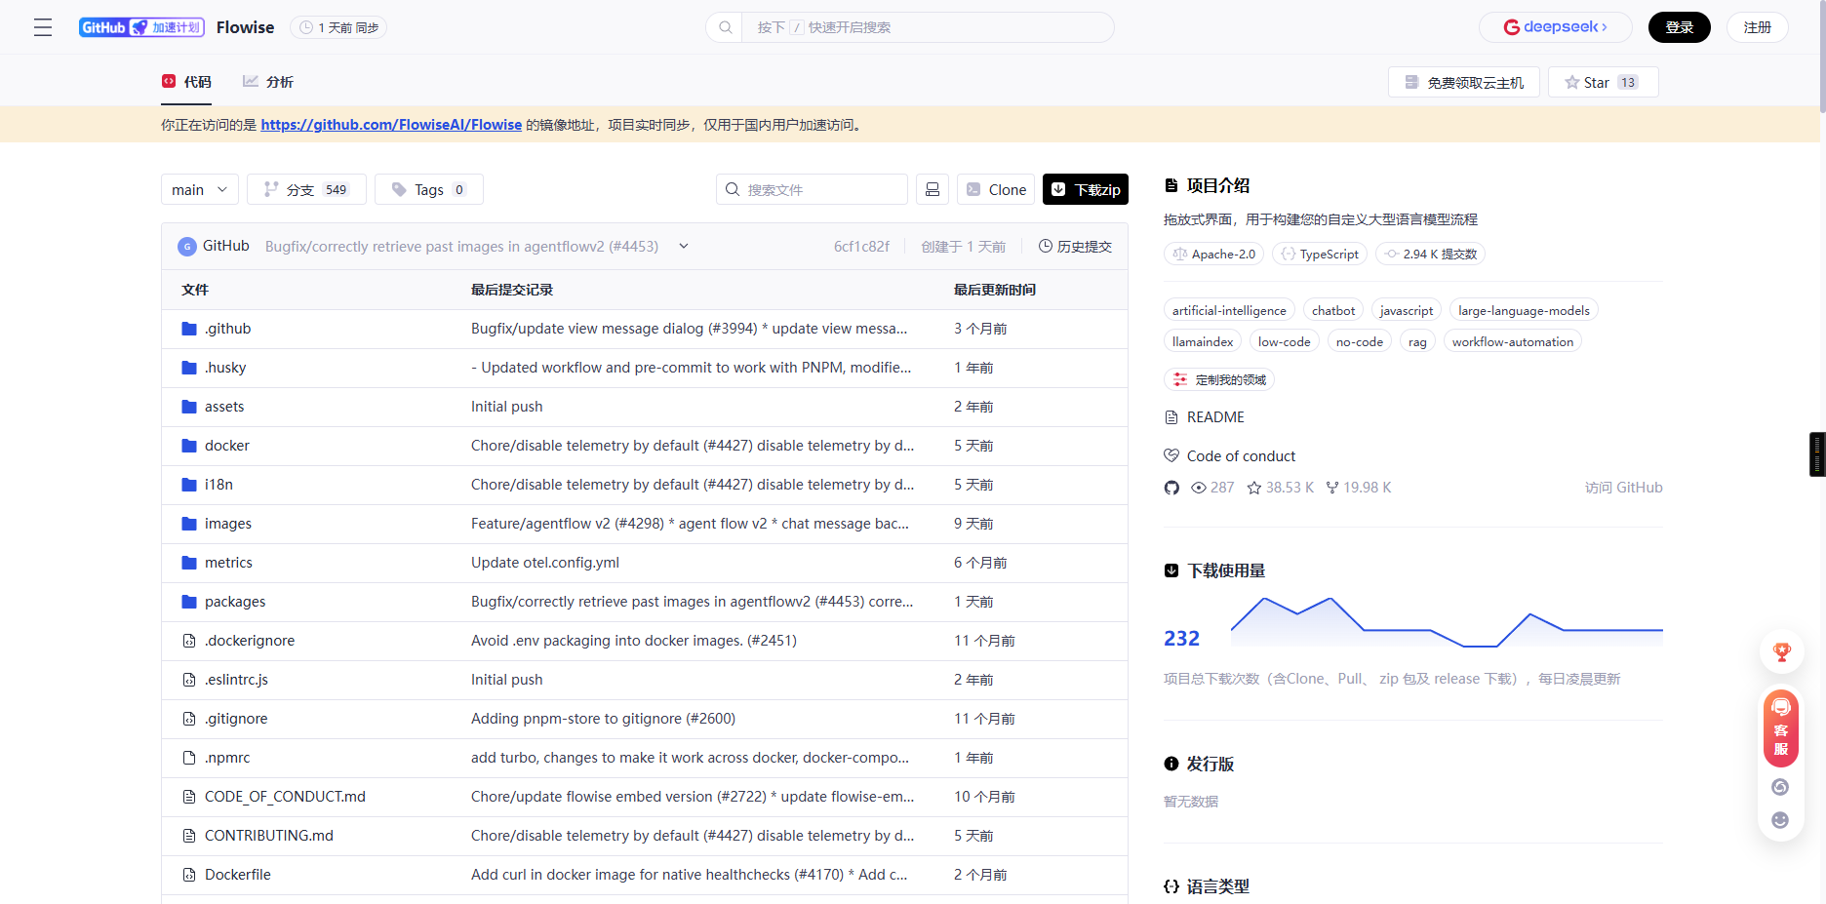Open the .husky folder
This screenshot has height=904, width=1826.
[x=225, y=368]
